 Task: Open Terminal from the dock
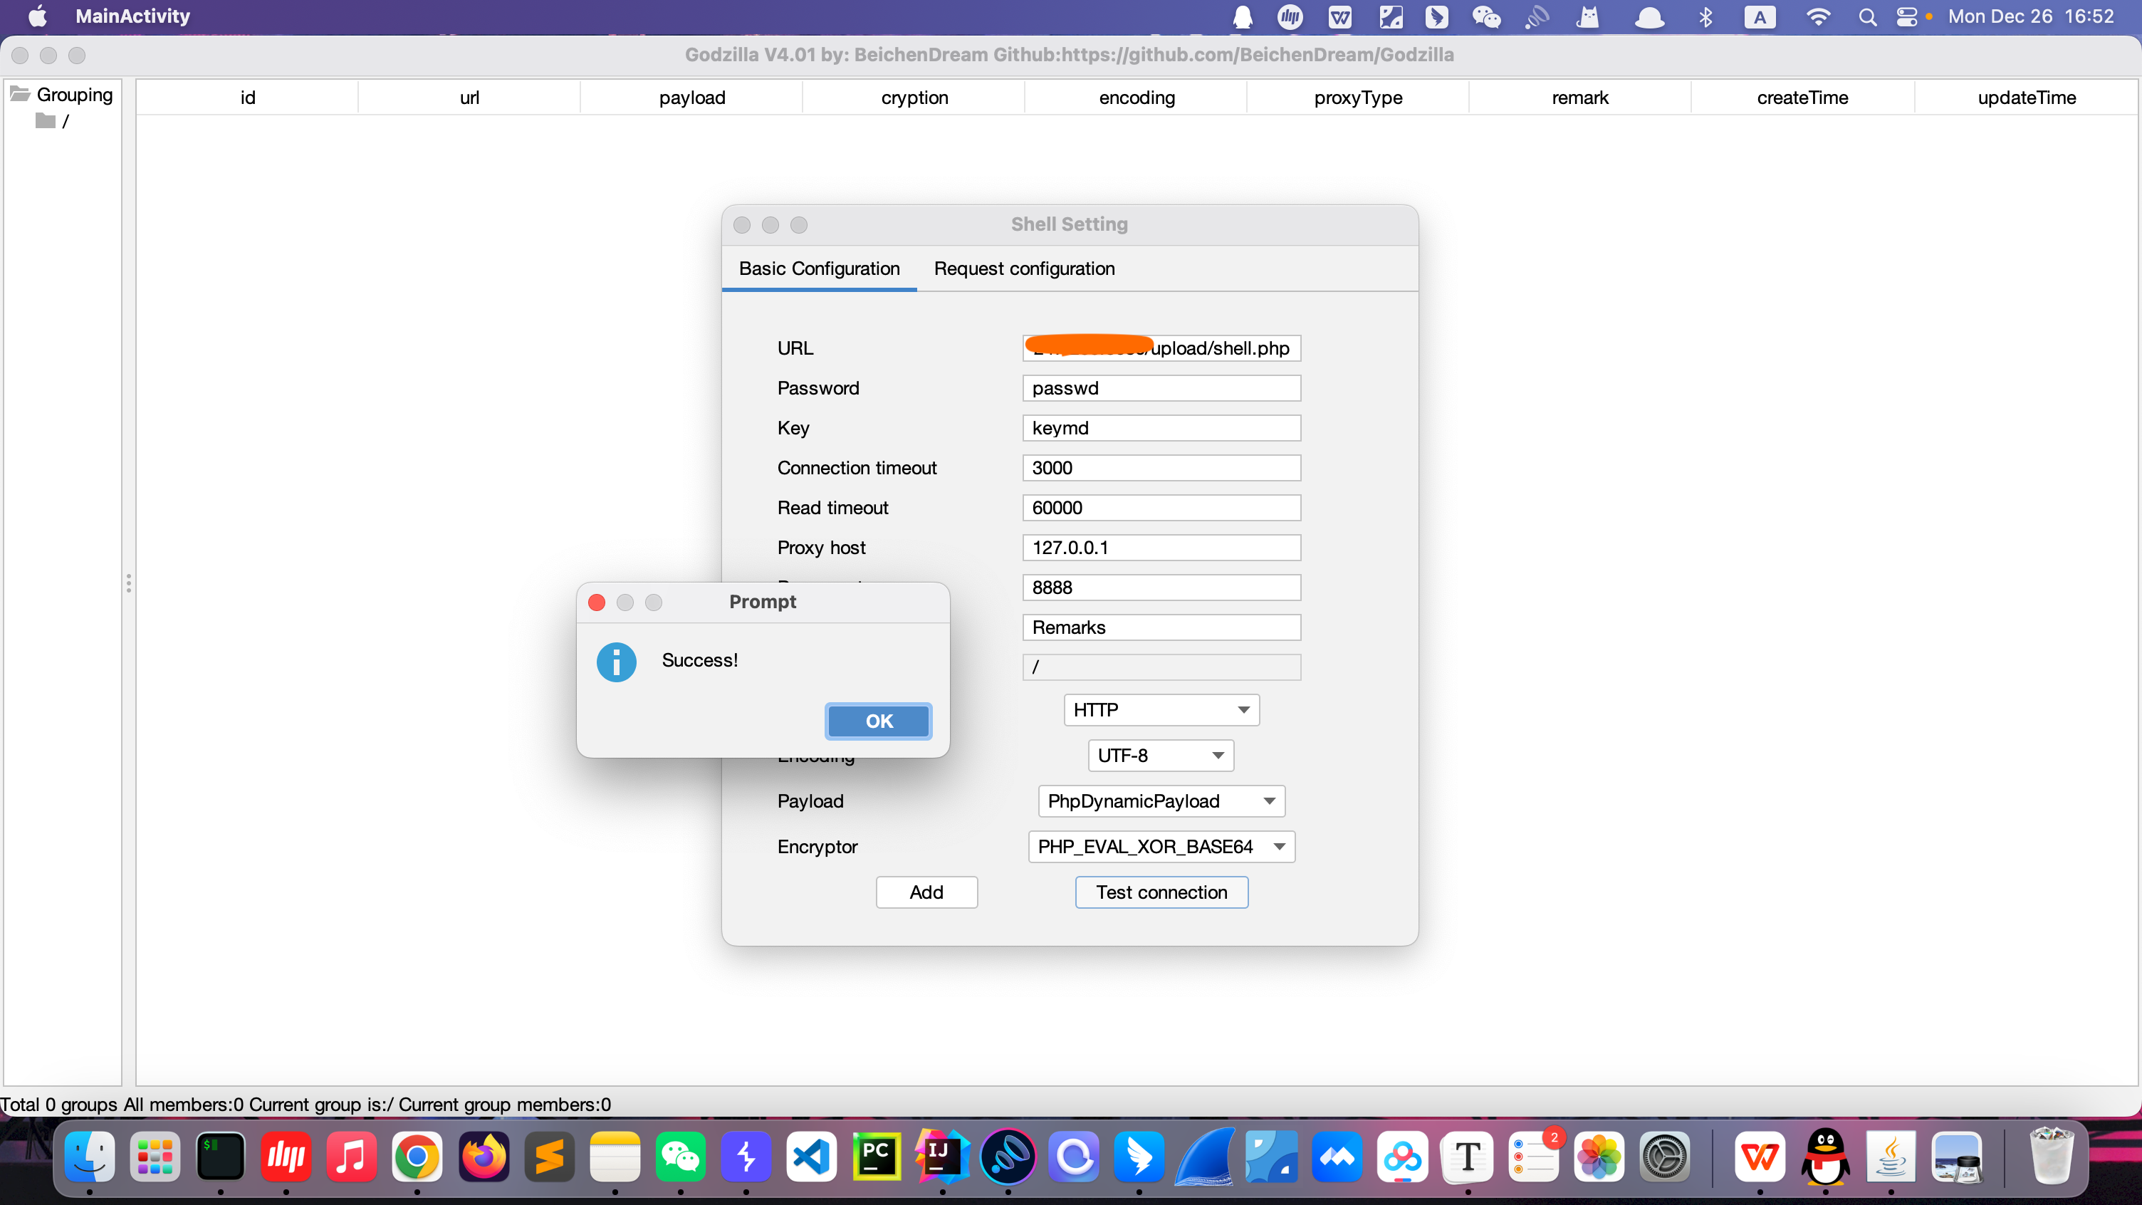220,1157
